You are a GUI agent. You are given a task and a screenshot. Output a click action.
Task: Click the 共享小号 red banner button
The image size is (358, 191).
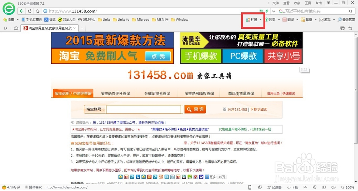[x=283, y=56]
